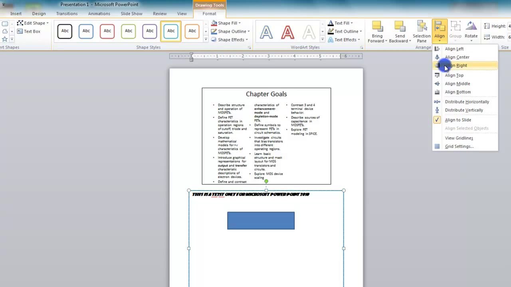Apply orange outline Abc shape style
Screen dimensions: 511x287
[192, 31]
